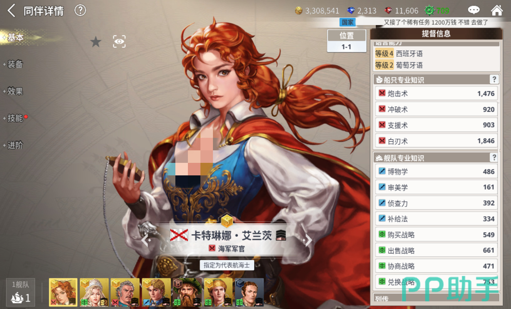The width and height of the screenshot is (511, 309).
Task: Toggle the portrait view eye icon
Action: (x=119, y=41)
